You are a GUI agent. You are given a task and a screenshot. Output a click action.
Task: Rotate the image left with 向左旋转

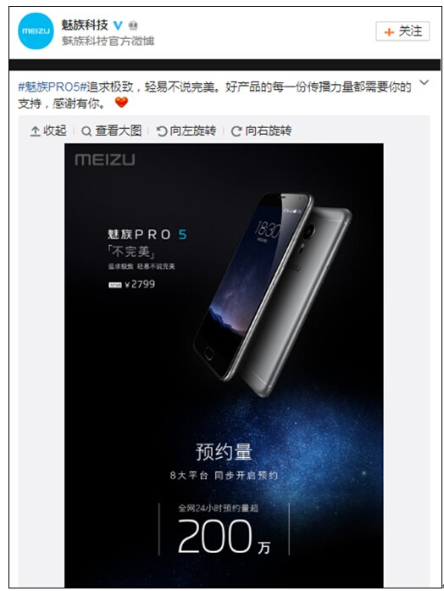click(186, 131)
